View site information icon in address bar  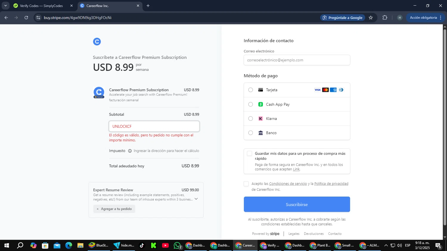click(38, 18)
